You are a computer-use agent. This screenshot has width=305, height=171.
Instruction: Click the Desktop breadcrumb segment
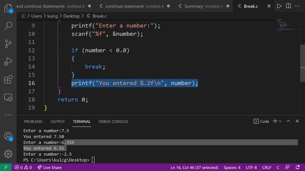click(71, 16)
